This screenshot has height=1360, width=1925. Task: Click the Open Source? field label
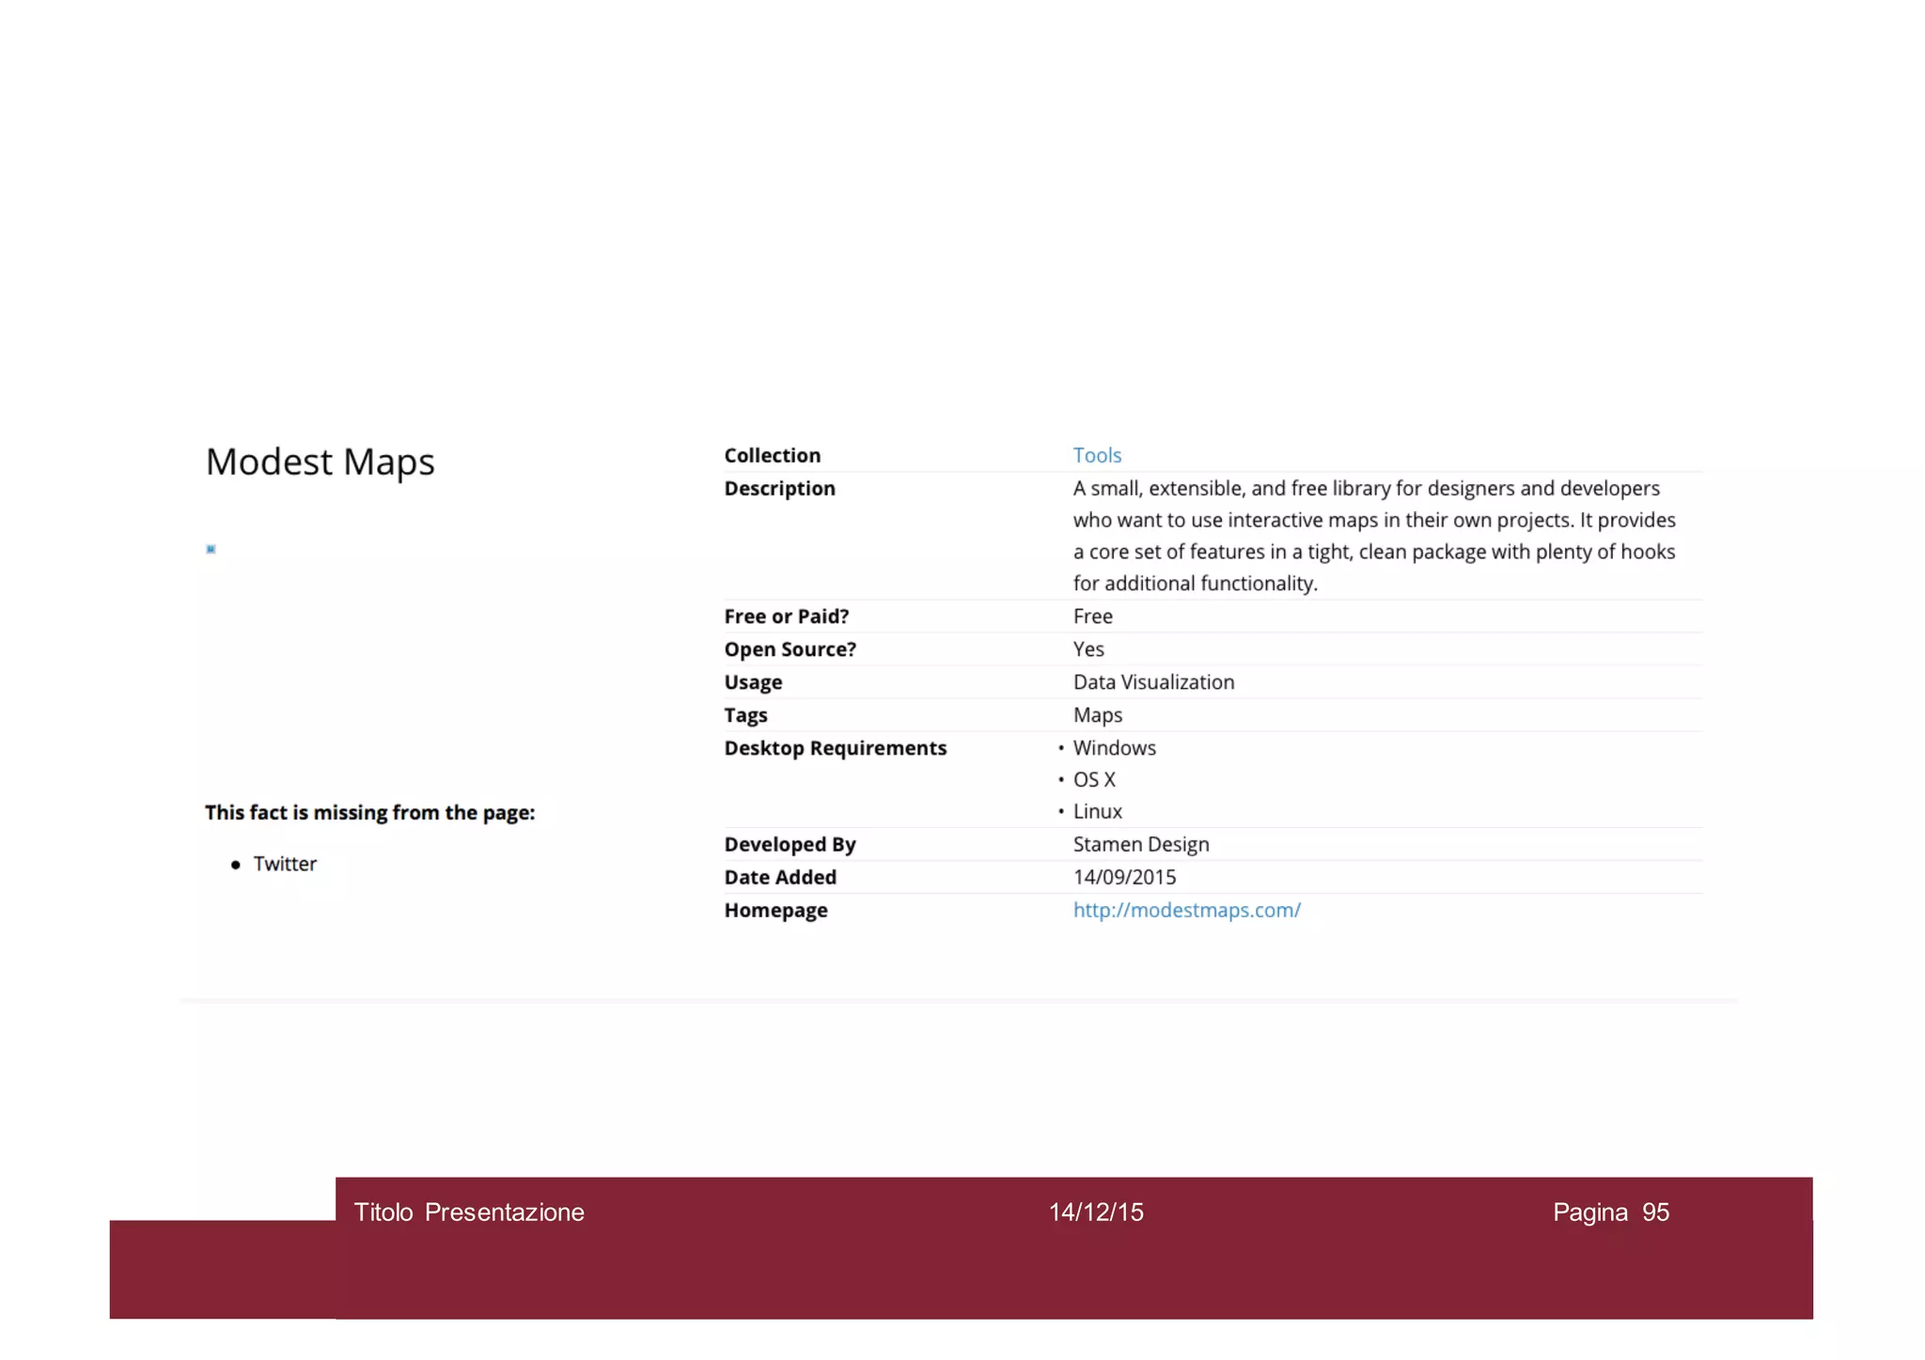(x=790, y=649)
